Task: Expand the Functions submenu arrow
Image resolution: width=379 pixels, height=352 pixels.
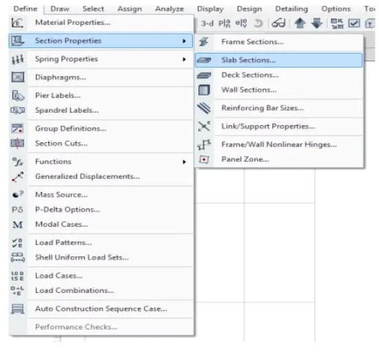Action: (184, 162)
